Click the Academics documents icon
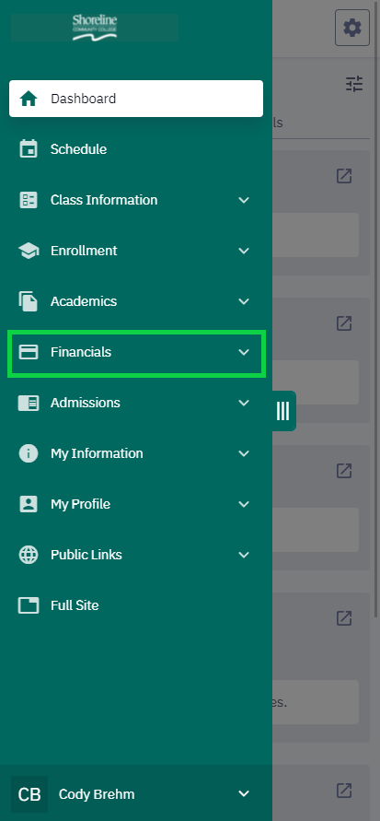The width and height of the screenshot is (380, 821). pyautogui.click(x=29, y=301)
